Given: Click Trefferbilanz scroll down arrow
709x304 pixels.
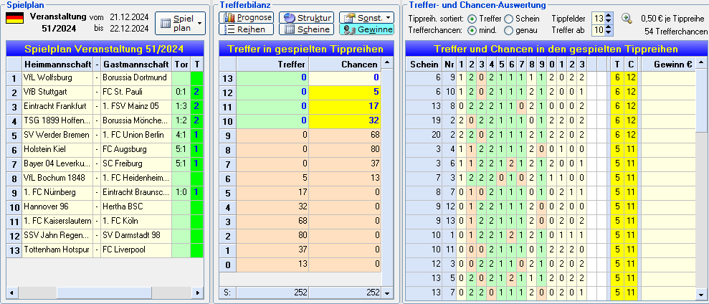Looking at the screenshot, I should point(386,293).
